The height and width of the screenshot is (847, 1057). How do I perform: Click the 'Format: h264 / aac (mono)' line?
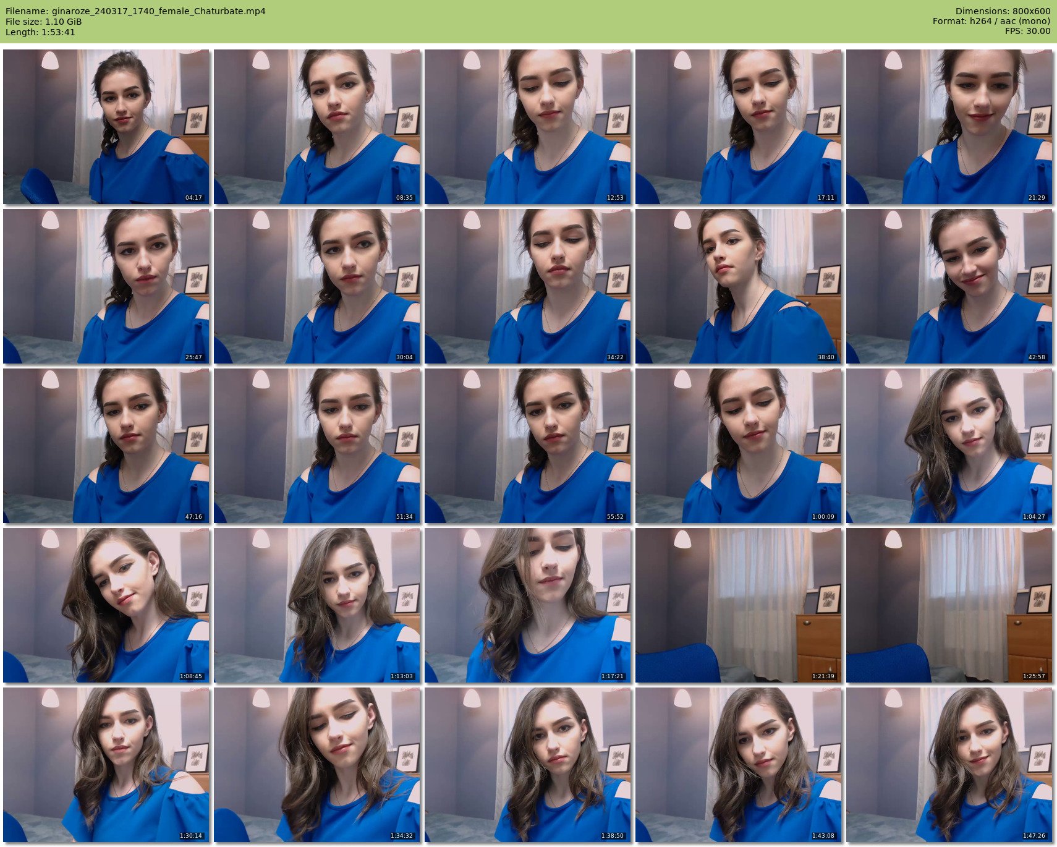tap(991, 22)
